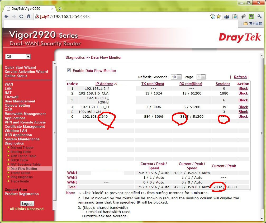
Task: Open ARP Cache Table page
Action: (x=23, y=156)
